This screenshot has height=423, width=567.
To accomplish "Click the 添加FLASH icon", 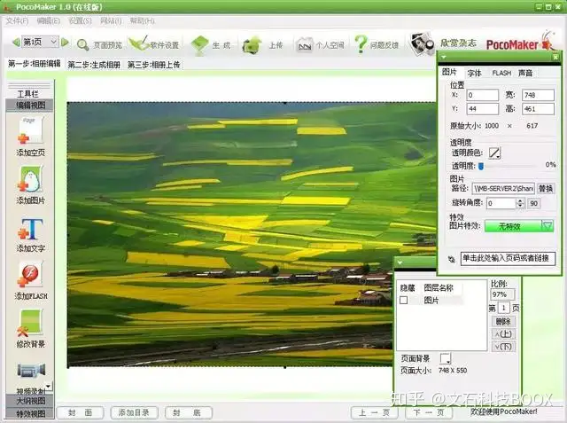I will click(x=30, y=274).
